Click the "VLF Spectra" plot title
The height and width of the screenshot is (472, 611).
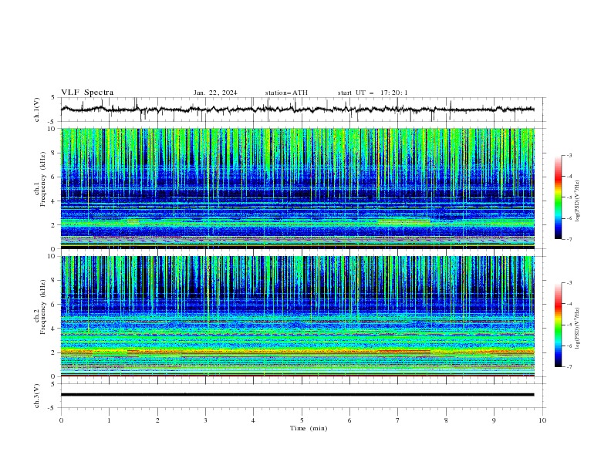pos(87,93)
